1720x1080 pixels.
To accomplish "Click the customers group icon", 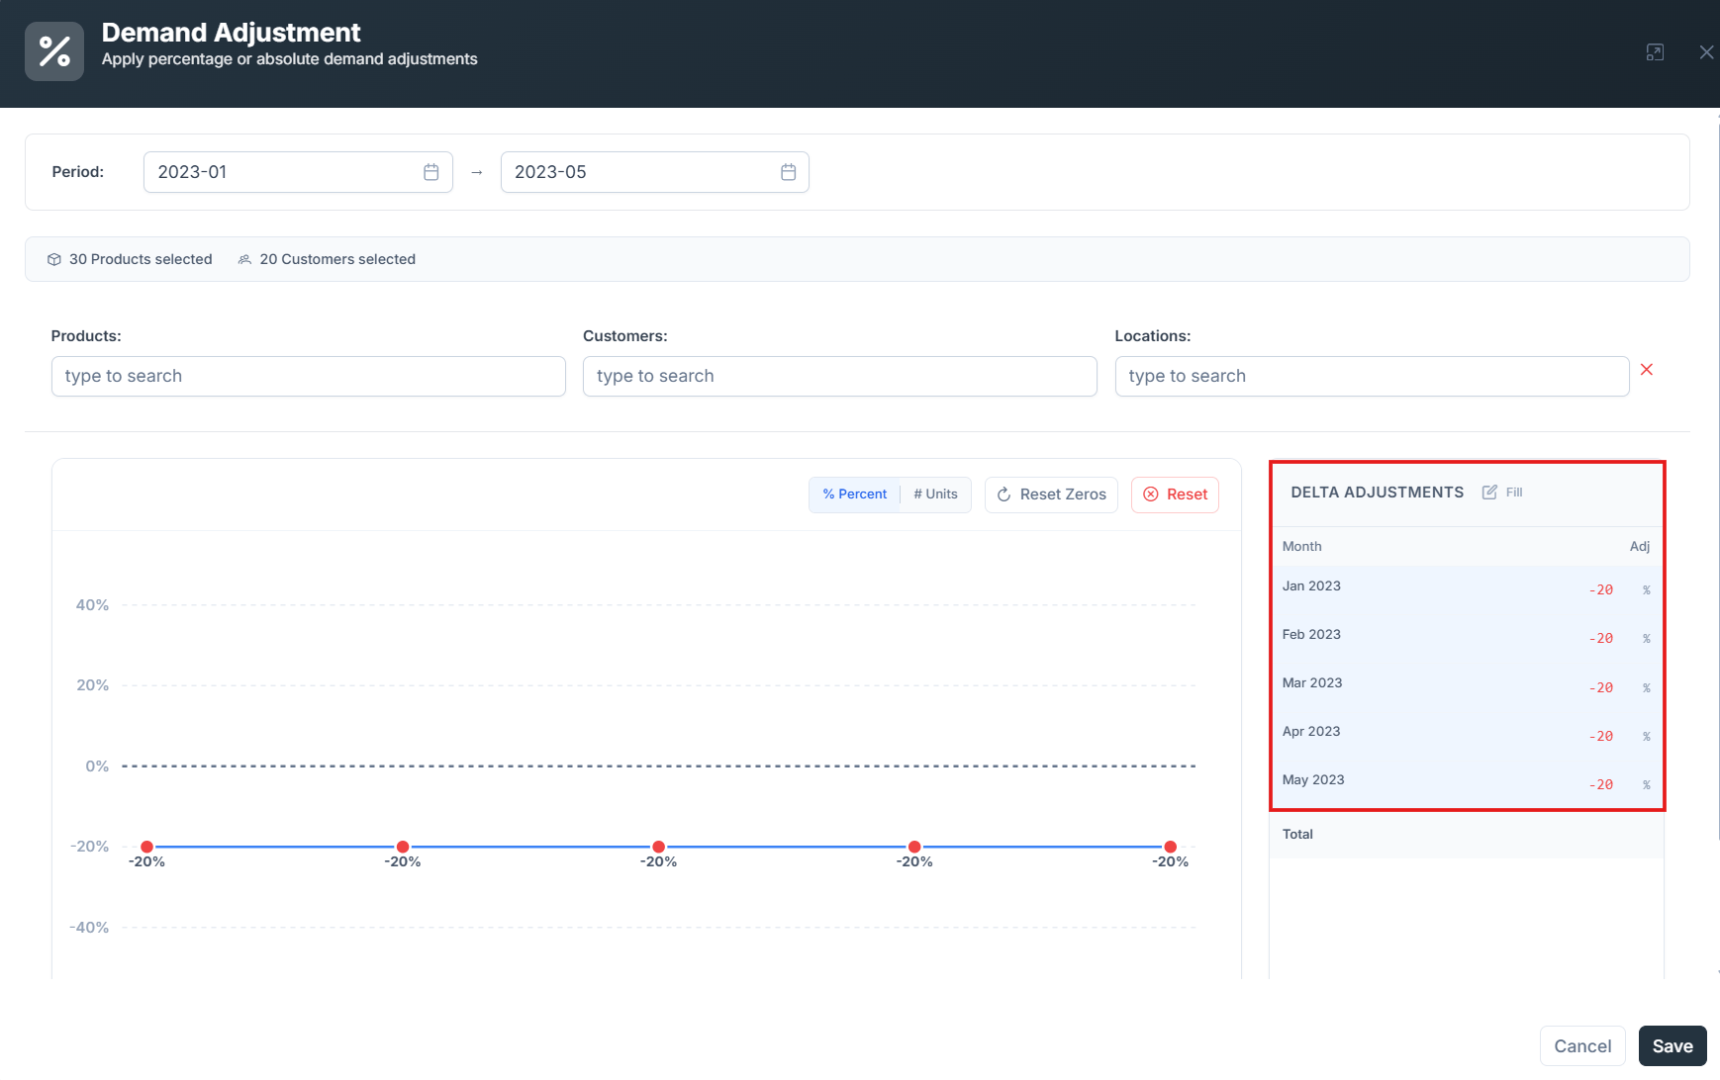I will tap(244, 259).
